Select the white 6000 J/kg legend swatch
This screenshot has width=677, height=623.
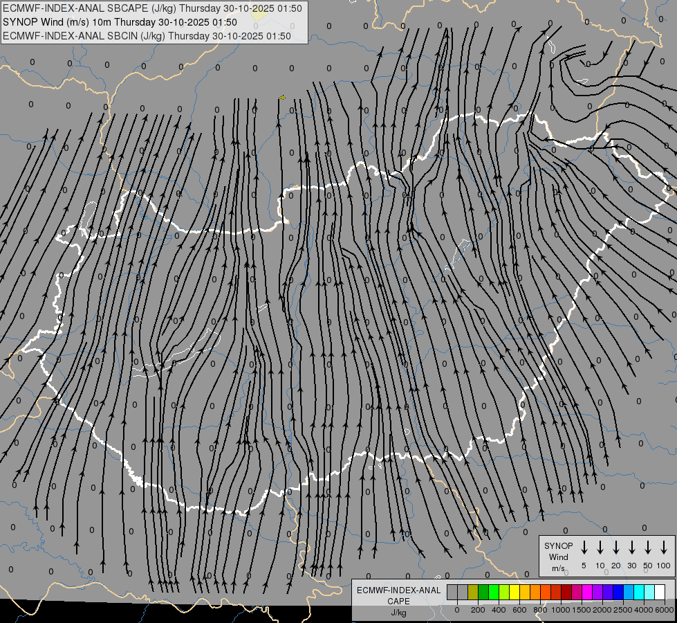660,592
